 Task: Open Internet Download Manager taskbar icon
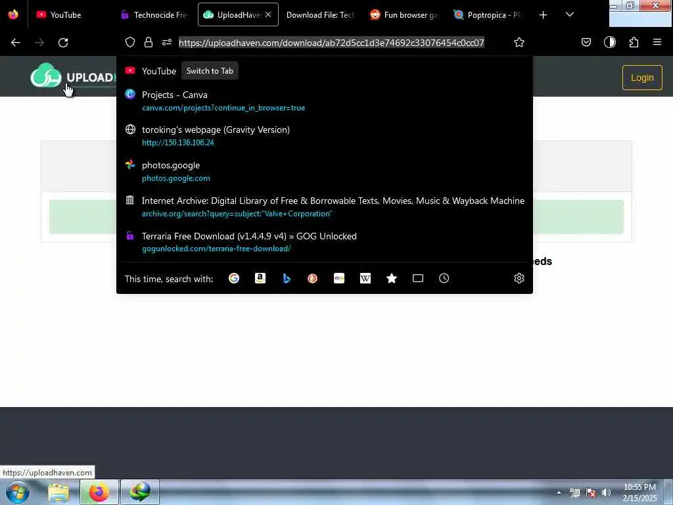click(140, 492)
